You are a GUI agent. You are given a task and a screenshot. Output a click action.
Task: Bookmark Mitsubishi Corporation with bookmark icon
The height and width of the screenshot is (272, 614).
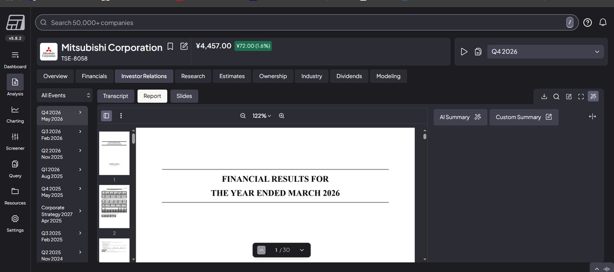pyautogui.click(x=170, y=47)
